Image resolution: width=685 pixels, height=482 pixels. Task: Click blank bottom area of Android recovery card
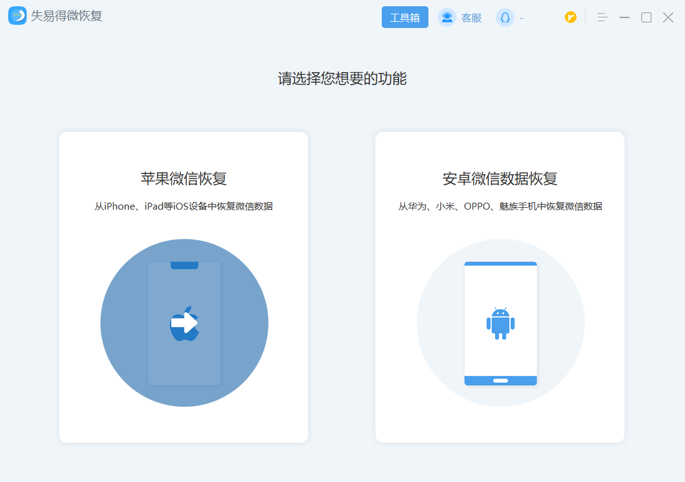[x=500, y=426]
